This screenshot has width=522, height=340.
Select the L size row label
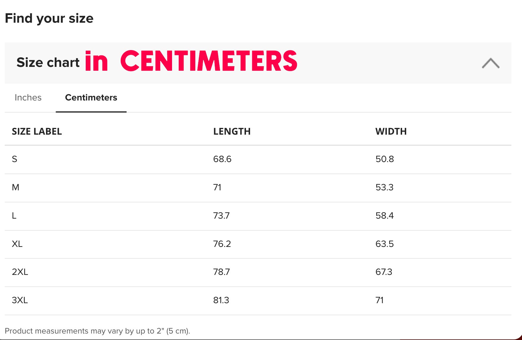[14, 216]
